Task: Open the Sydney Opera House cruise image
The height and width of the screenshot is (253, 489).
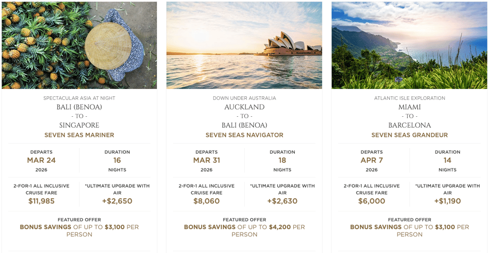Action: [244, 45]
